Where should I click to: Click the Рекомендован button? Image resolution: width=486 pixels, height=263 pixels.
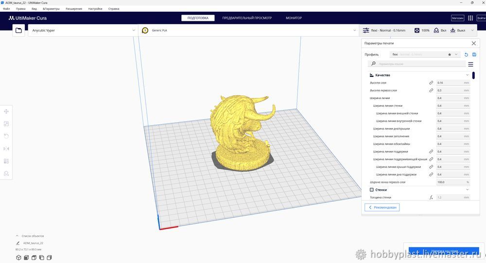[382, 207]
